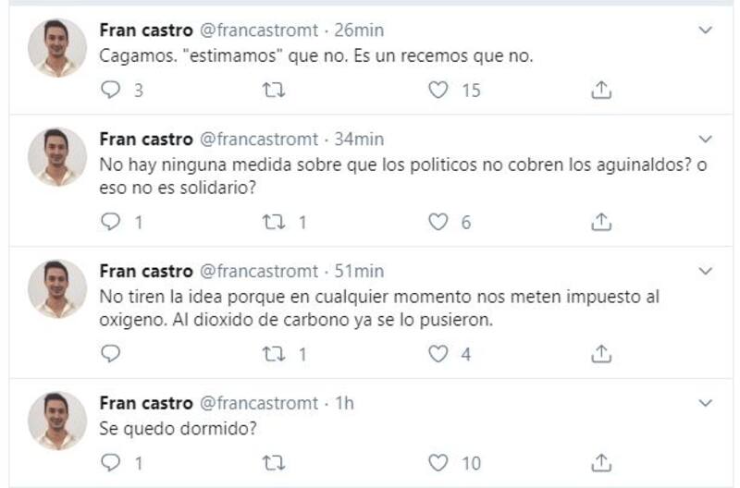
Task: Retweet the "Cagamos" tweet
Action: 275,90
